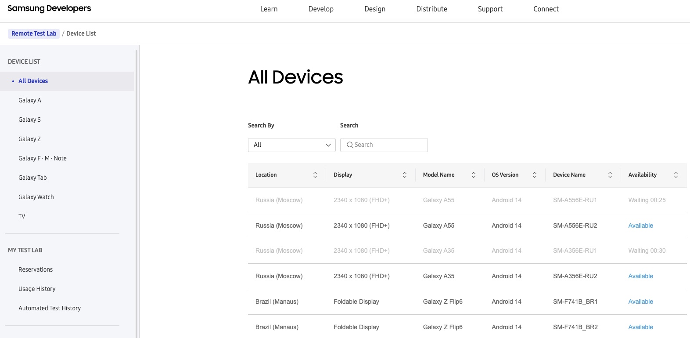Open Galaxy F · M · Note list
Viewport: 690px width, 338px height.
[43, 159]
